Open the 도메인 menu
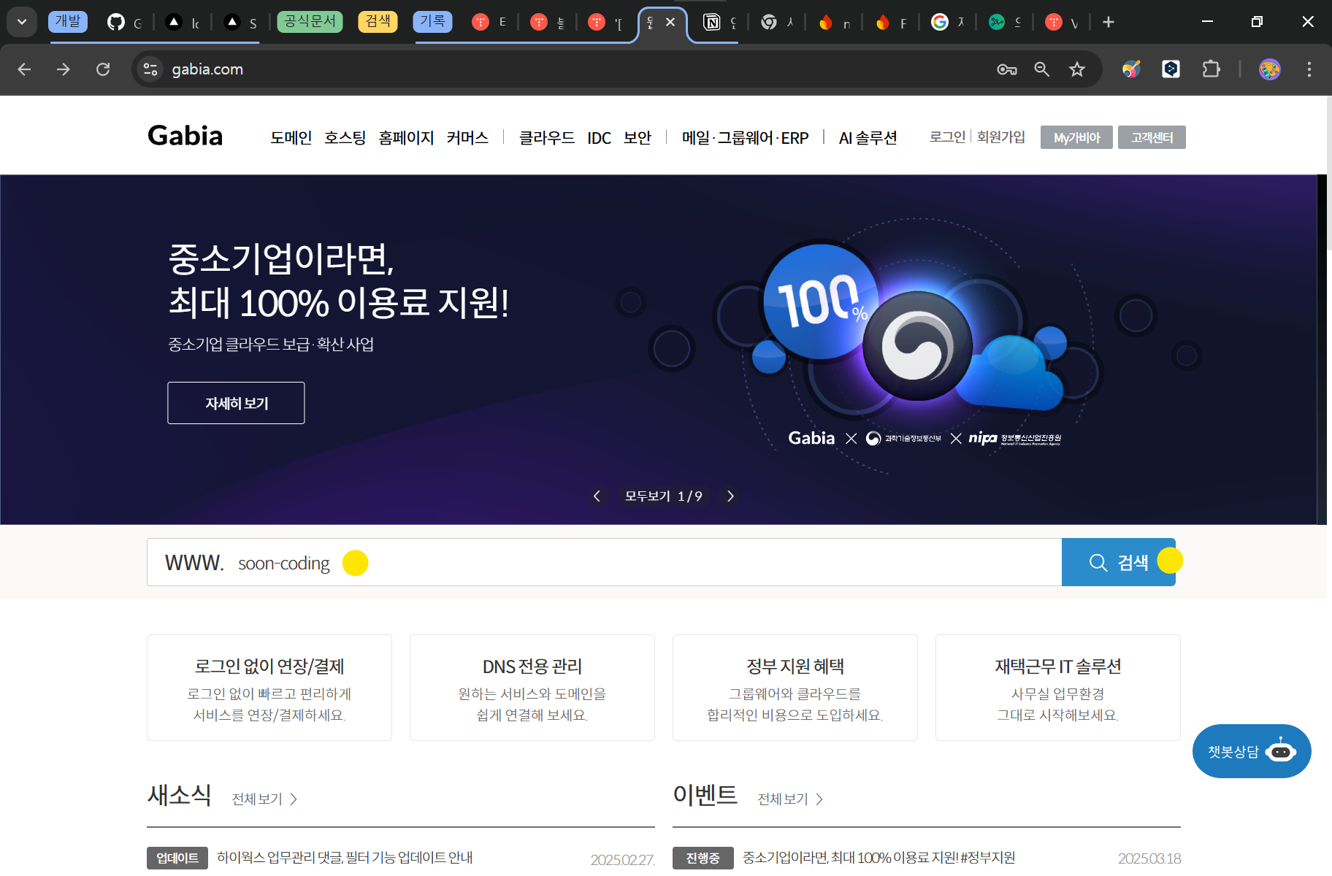Viewport: 1332px width, 876px height. (291, 137)
